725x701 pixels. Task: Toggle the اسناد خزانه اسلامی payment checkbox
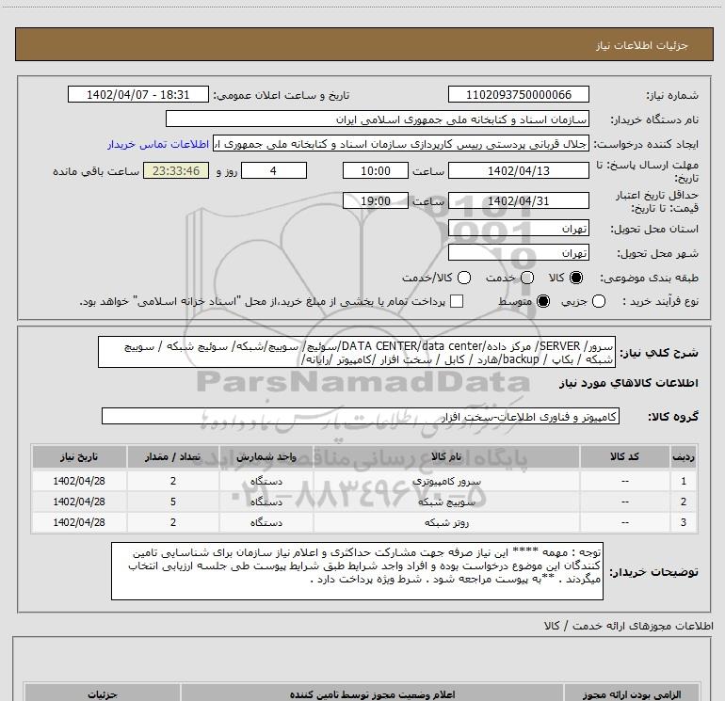(x=457, y=301)
